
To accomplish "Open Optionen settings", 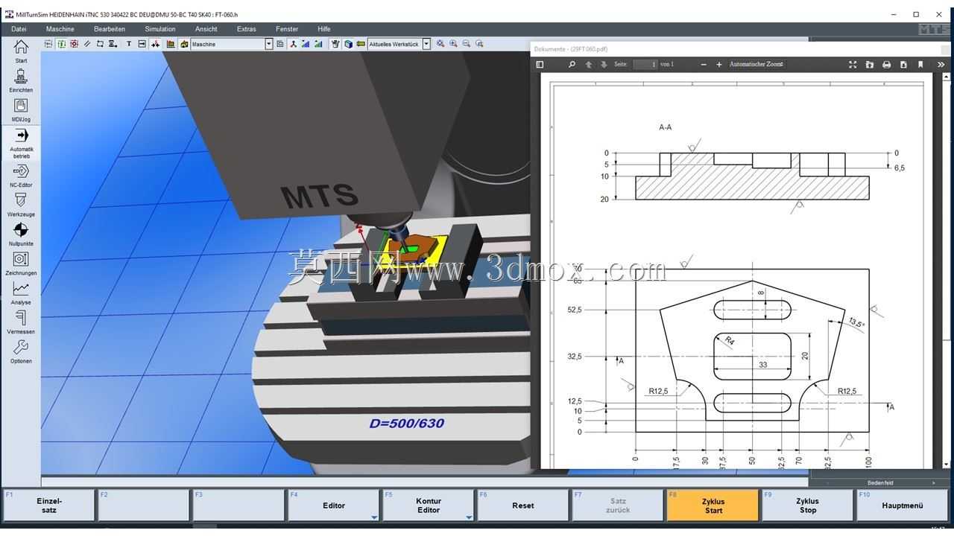I will point(21,351).
